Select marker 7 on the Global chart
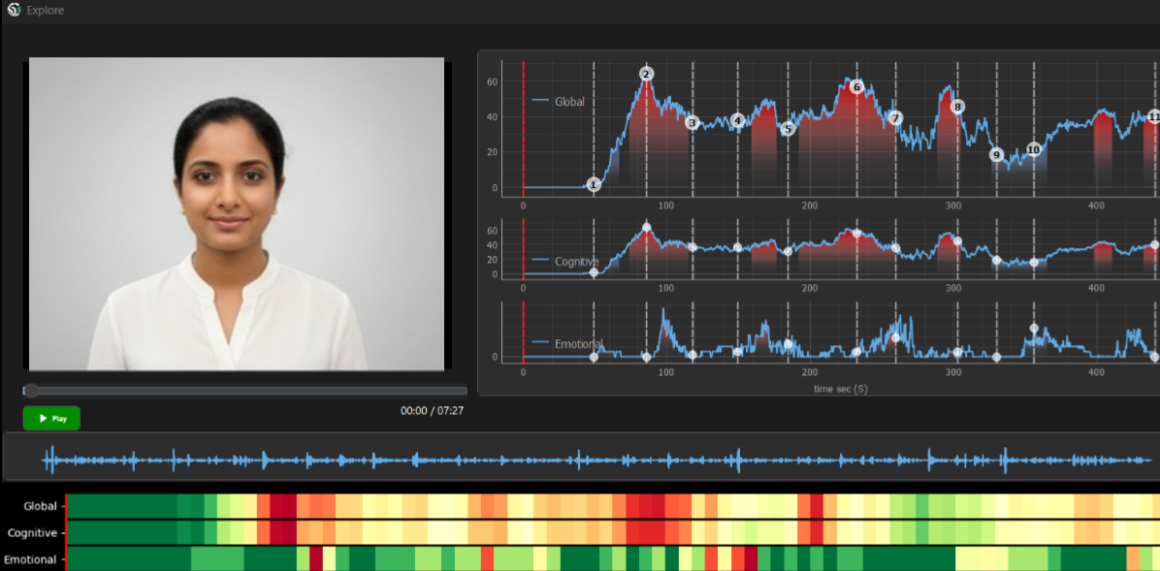Screen dimensions: 1160x571 point(895,118)
